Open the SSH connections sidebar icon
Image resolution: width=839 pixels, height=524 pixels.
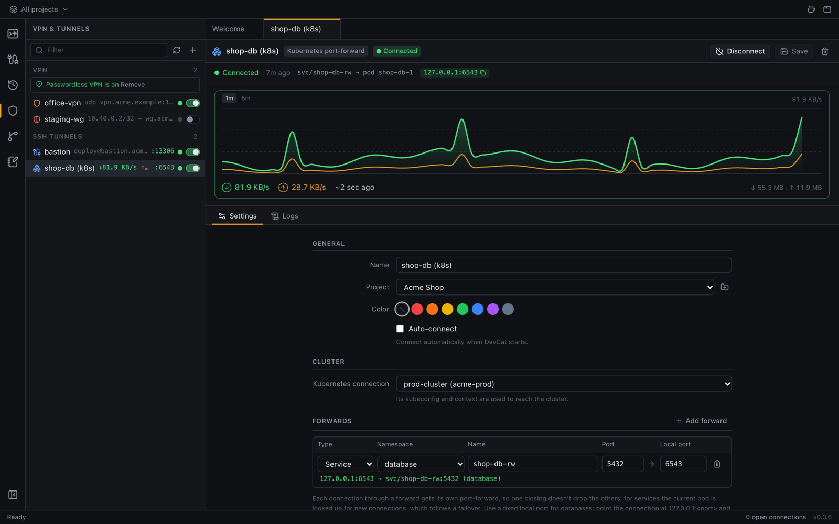pos(13,59)
